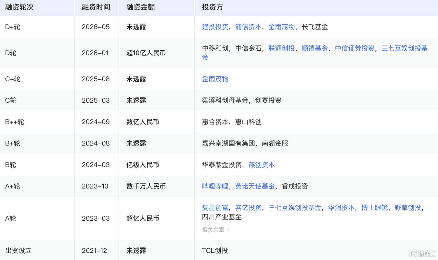The width and height of the screenshot is (438, 260).
Task: Click the 融资时间 column header
Action: (x=96, y=7)
